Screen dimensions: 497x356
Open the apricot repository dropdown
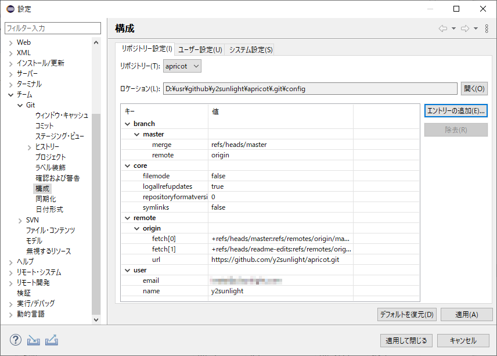(x=182, y=66)
